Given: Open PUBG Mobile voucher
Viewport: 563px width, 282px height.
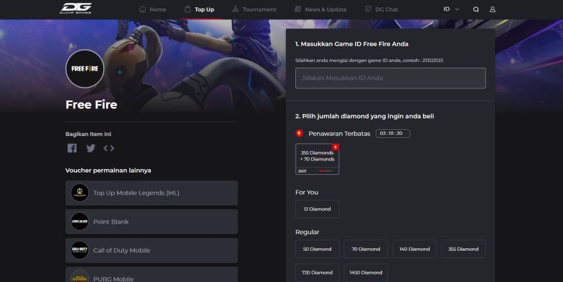Looking at the screenshot, I should click(151, 275).
